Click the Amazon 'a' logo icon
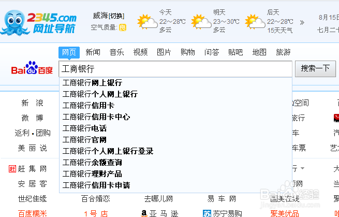 [x=144, y=213]
